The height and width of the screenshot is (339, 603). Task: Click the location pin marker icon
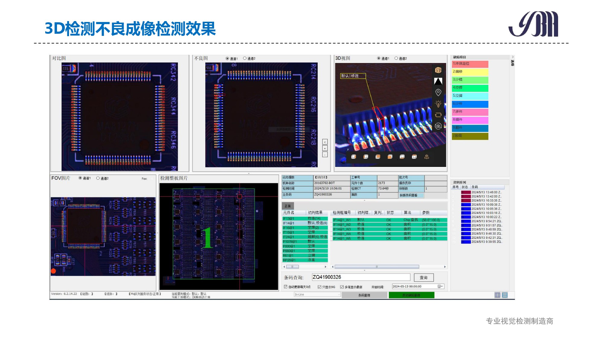coord(438,92)
